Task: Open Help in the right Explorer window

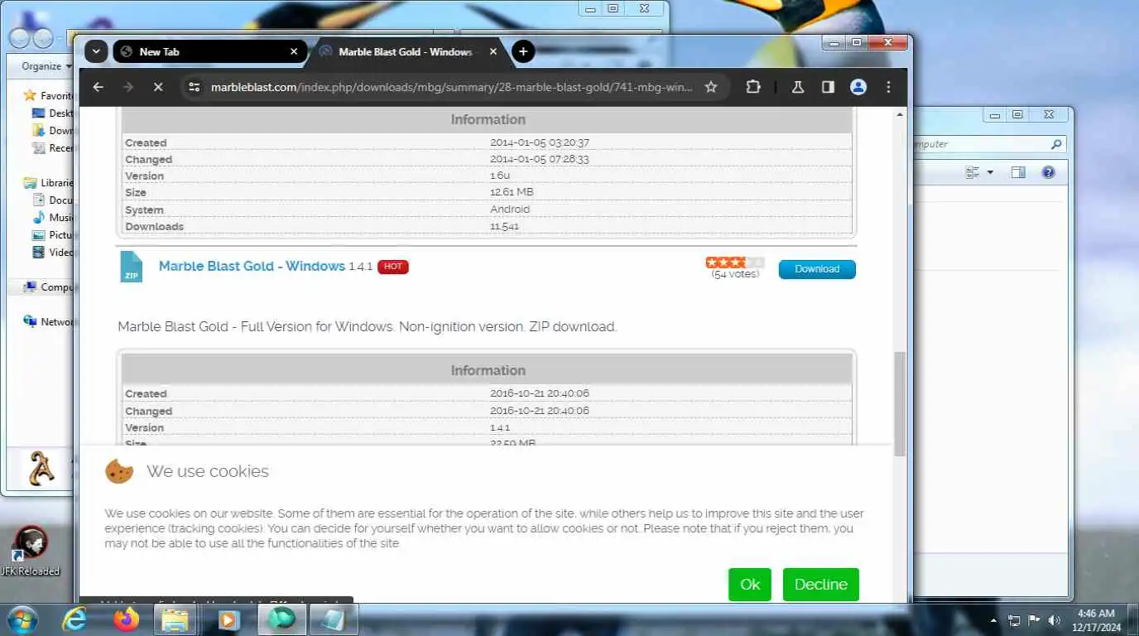Action: click(1049, 172)
